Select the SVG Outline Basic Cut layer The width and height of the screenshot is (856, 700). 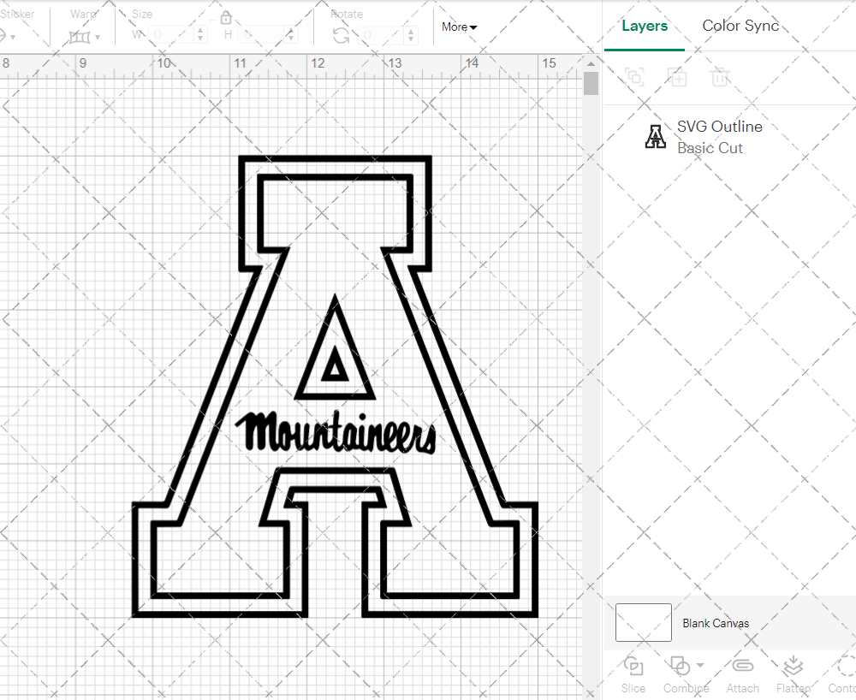(719, 137)
